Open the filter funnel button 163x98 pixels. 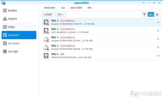144,14
